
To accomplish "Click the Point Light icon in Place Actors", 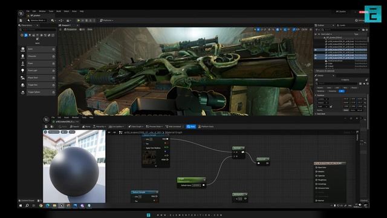I will pos(23,71).
